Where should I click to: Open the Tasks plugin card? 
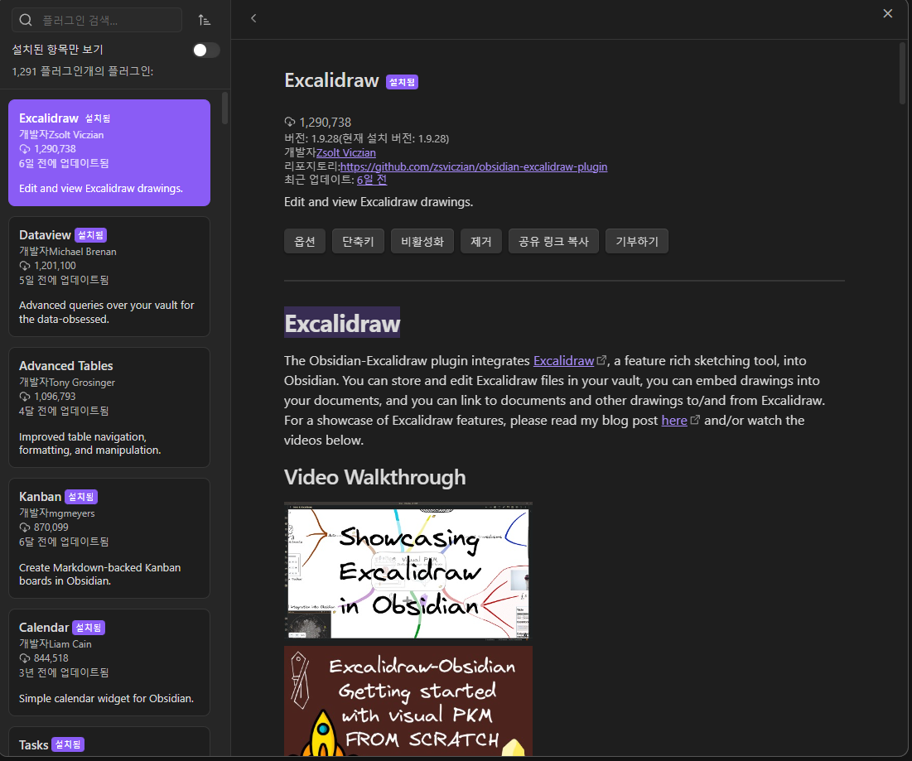point(109,742)
